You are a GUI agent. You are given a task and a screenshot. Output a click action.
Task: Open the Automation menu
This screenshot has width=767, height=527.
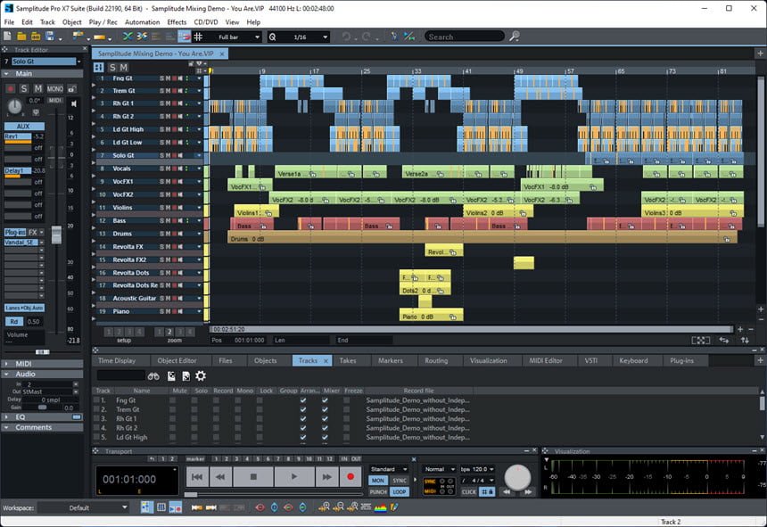[x=142, y=22]
